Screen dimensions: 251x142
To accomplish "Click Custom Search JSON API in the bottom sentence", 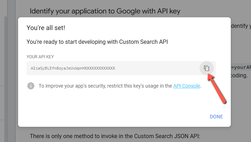I will (167, 136).
